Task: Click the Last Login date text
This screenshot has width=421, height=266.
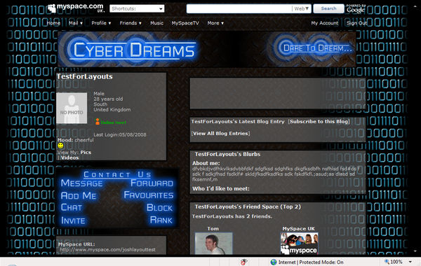Action: coord(120,134)
